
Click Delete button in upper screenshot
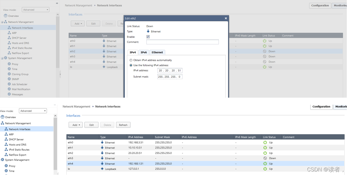[109, 24]
